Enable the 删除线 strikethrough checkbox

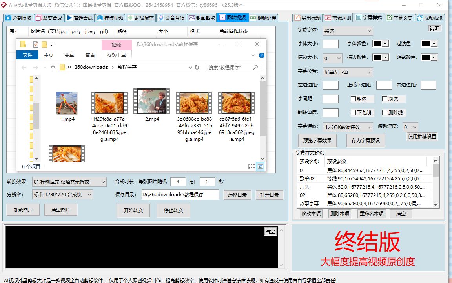click(x=385, y=112)
